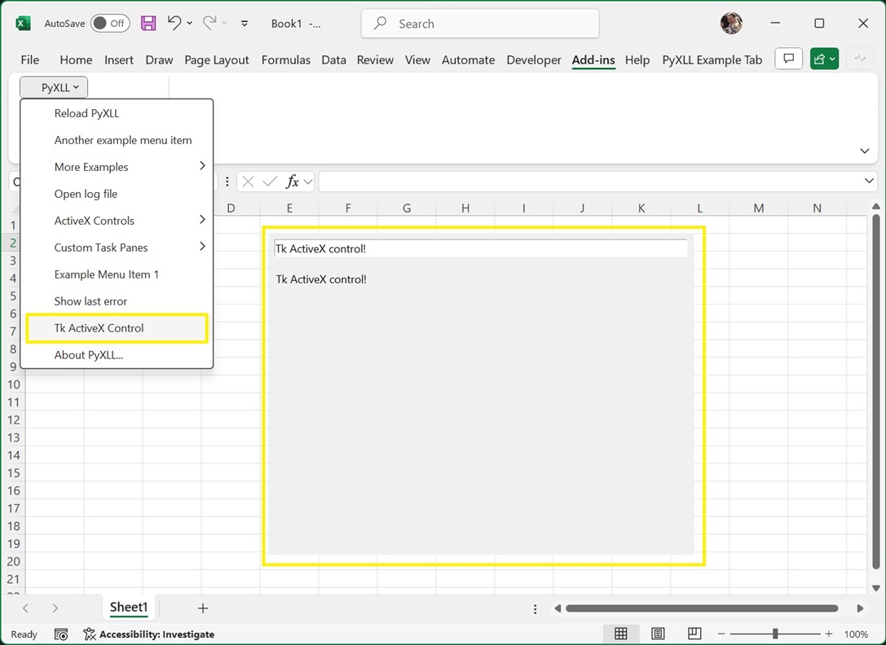Screen dimensions: 886x645
Task: Open the PyXLL Example Tab
Action: point(712,60)
